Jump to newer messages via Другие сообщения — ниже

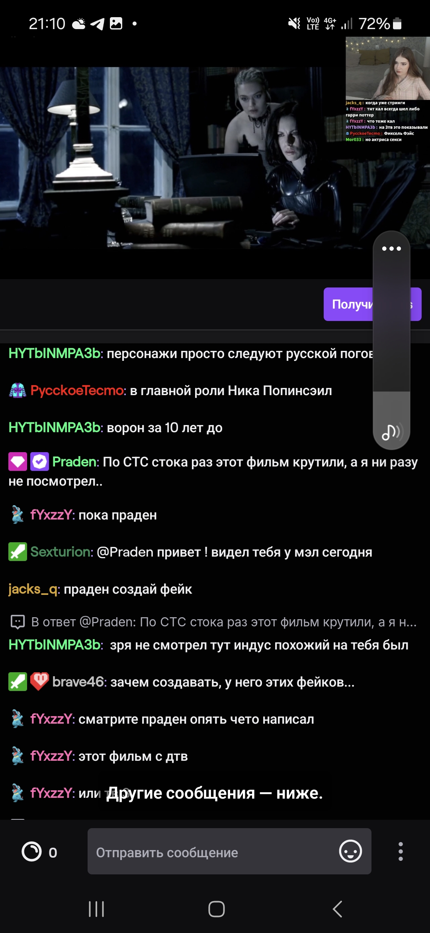214,793
